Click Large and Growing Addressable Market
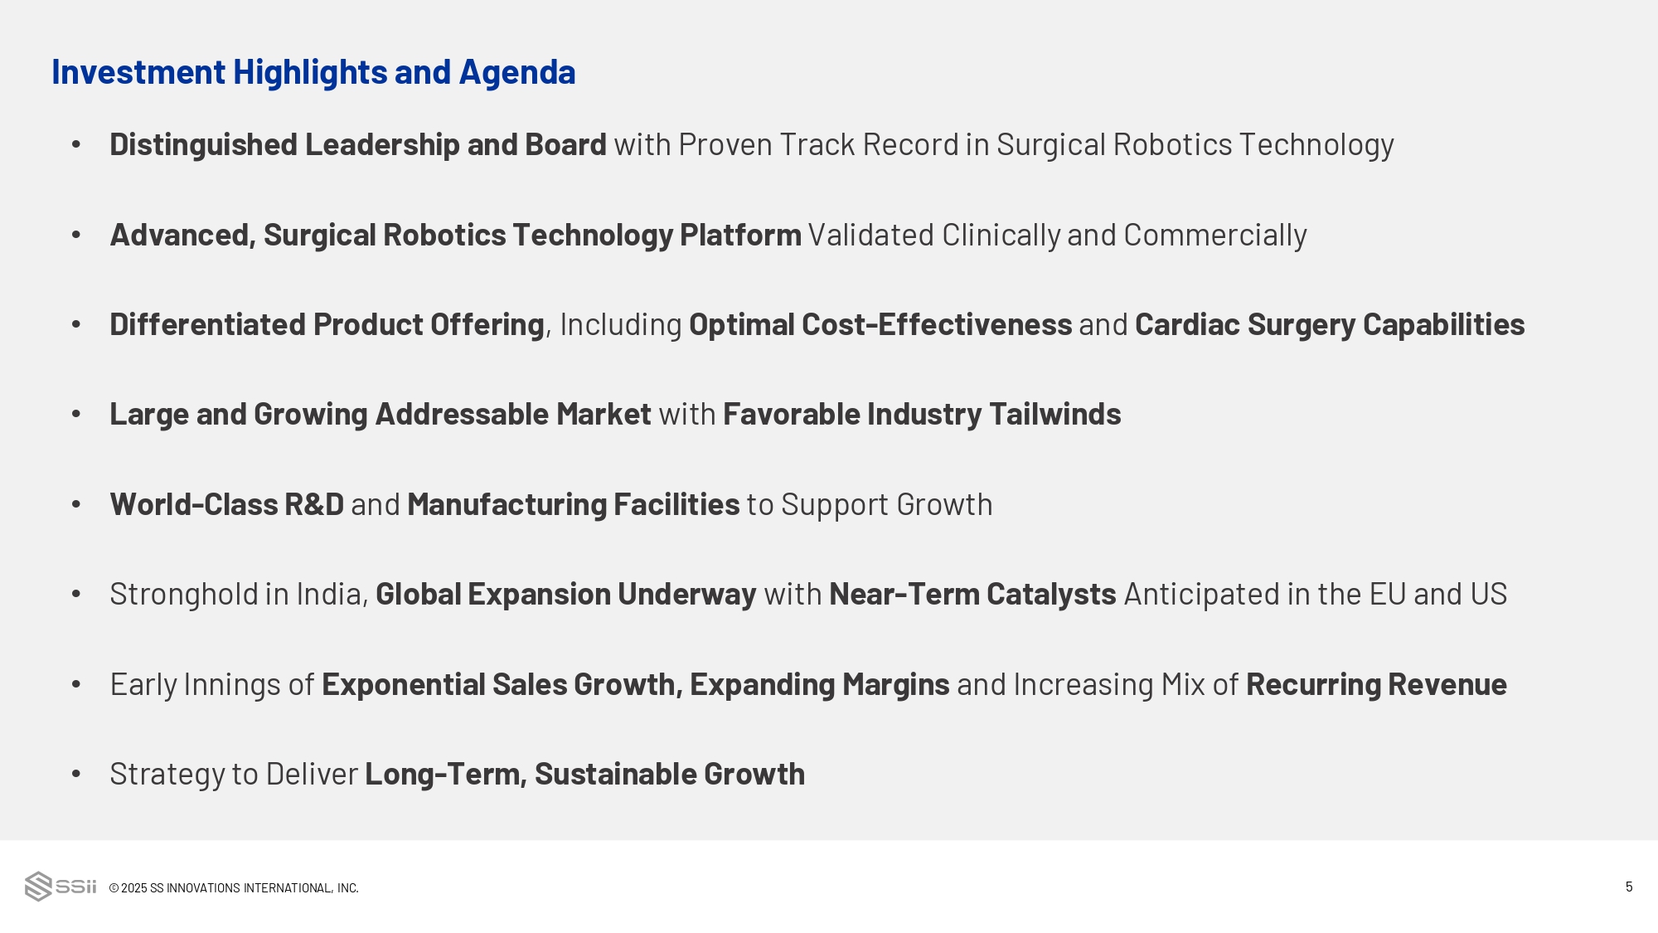1658x933 pixels. click(380, 415)
